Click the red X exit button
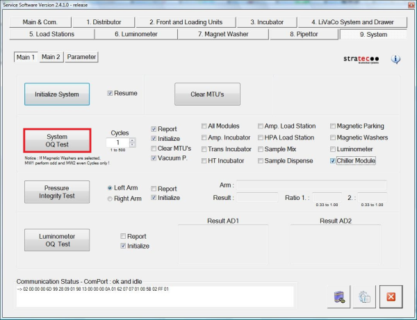 [x=391, y=296]
